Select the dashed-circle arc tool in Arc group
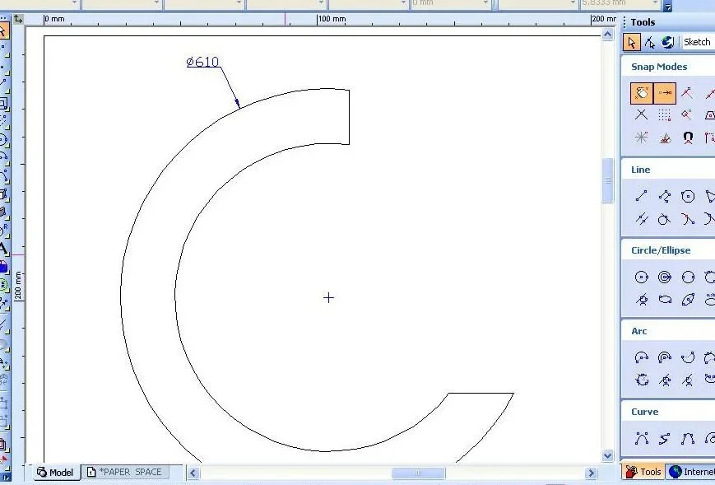This screenshot has height=485, width=715. point(642,380)
